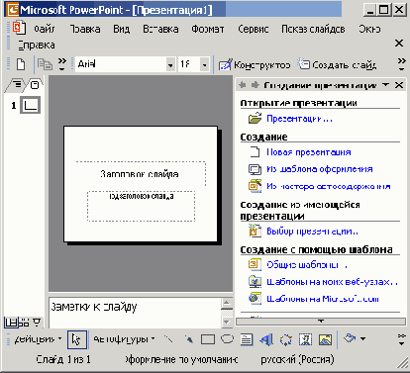Expand the task pane title dropdown arrow
This screenshot has height=373, width=410.
tap(385, 85)
